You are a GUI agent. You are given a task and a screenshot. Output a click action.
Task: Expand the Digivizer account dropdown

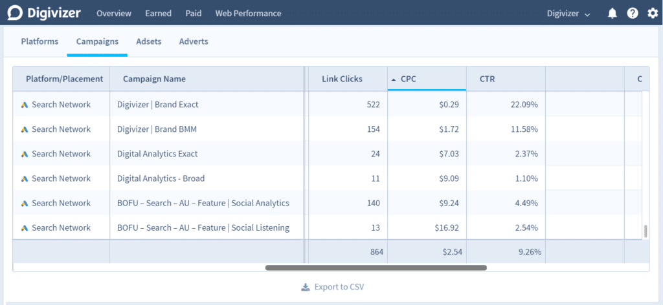click(x=568, y=14)
